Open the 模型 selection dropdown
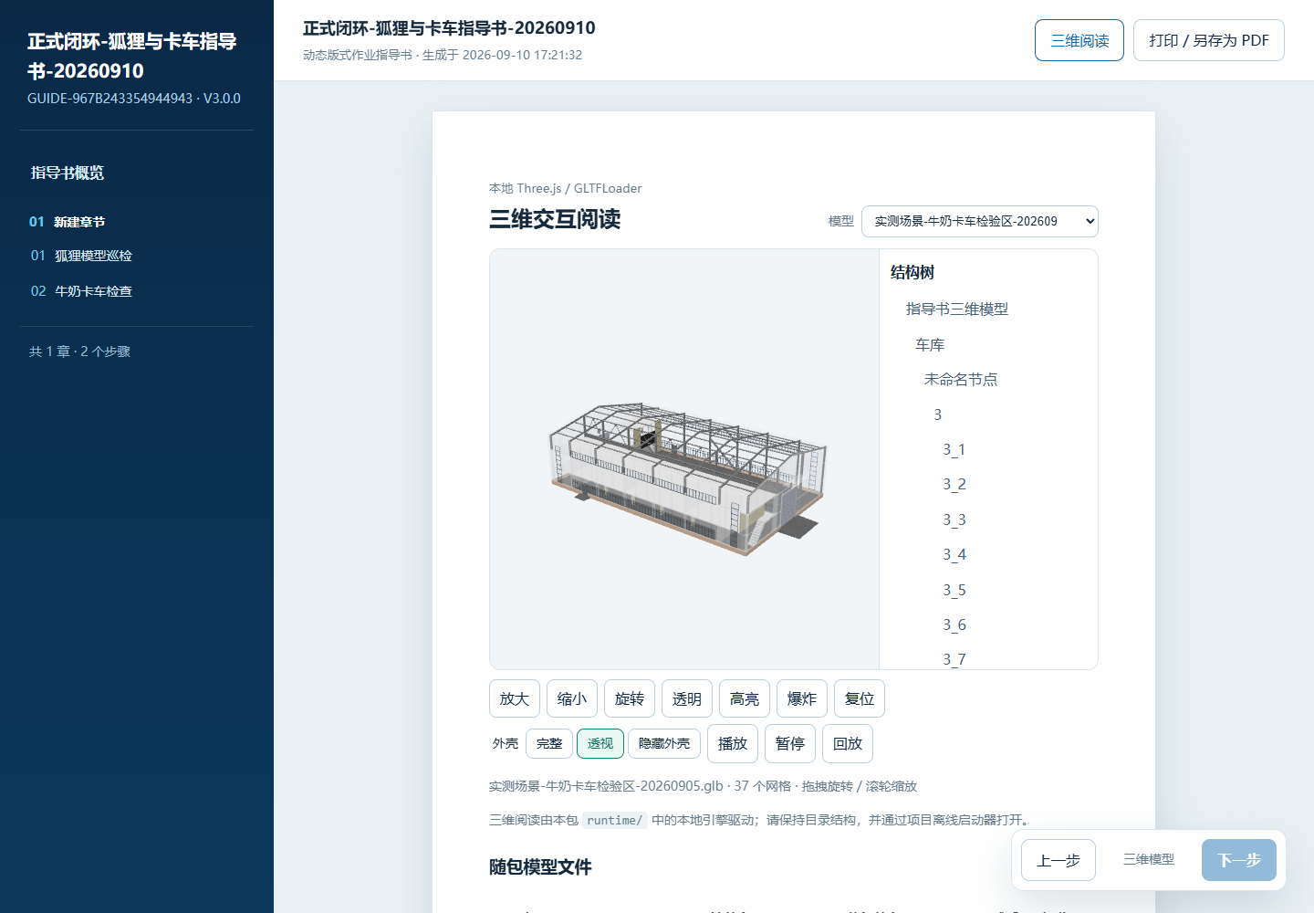Screen dimensions: 1314x913 coord(980,221)
